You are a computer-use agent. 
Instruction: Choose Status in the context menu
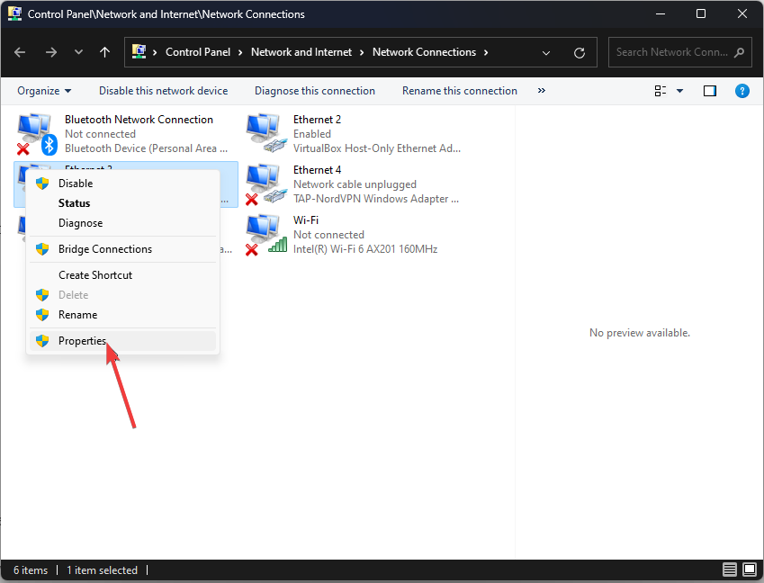122,203
